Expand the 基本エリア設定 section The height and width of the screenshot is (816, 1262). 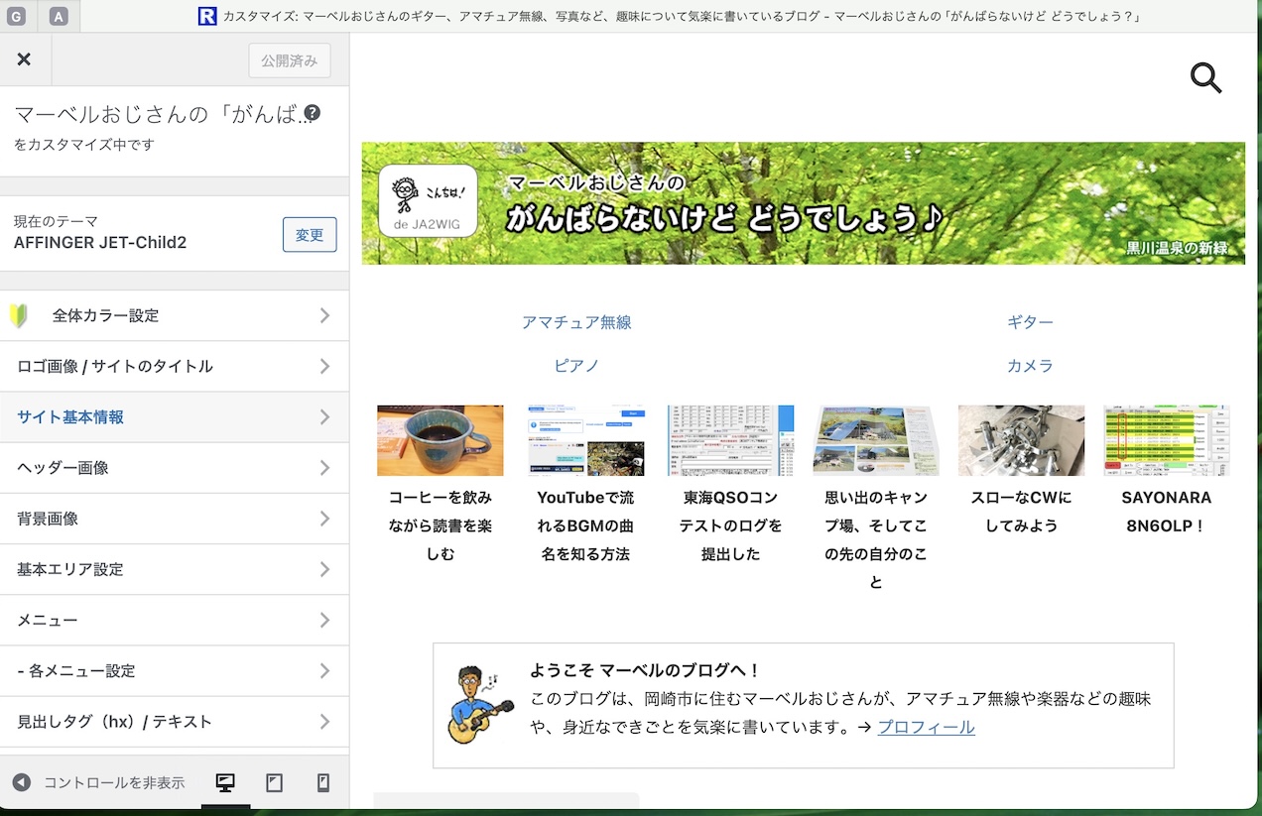tap(174, 569)
